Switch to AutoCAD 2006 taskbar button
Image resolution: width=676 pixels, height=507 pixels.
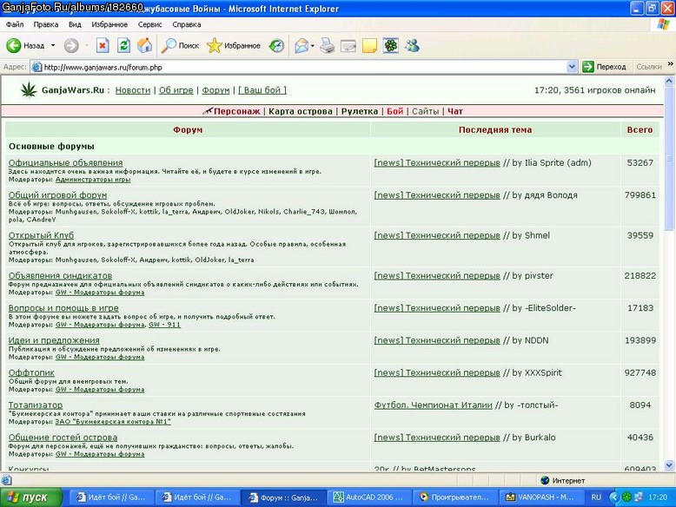tap(368, 497)
